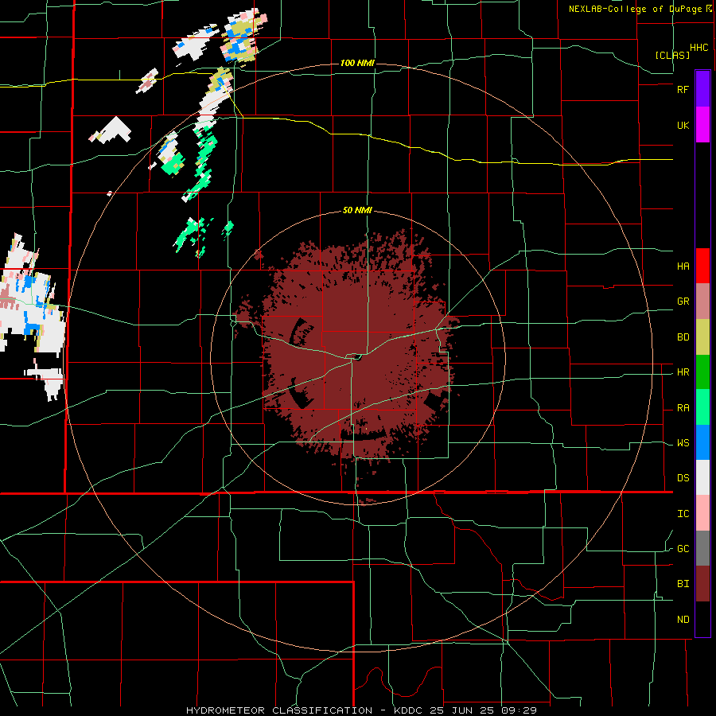The height and width of the screenshot is (716, 716).
Task: Click the 50 NMI range ring label
Action: click(357, 211)
